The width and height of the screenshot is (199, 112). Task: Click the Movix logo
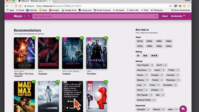[18, 16]
